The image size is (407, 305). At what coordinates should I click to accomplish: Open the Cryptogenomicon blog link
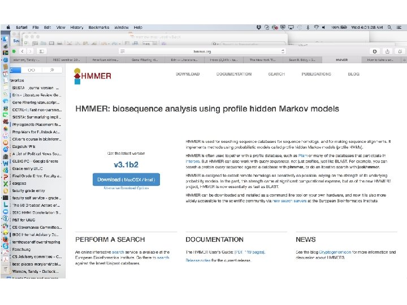(335, 252)
